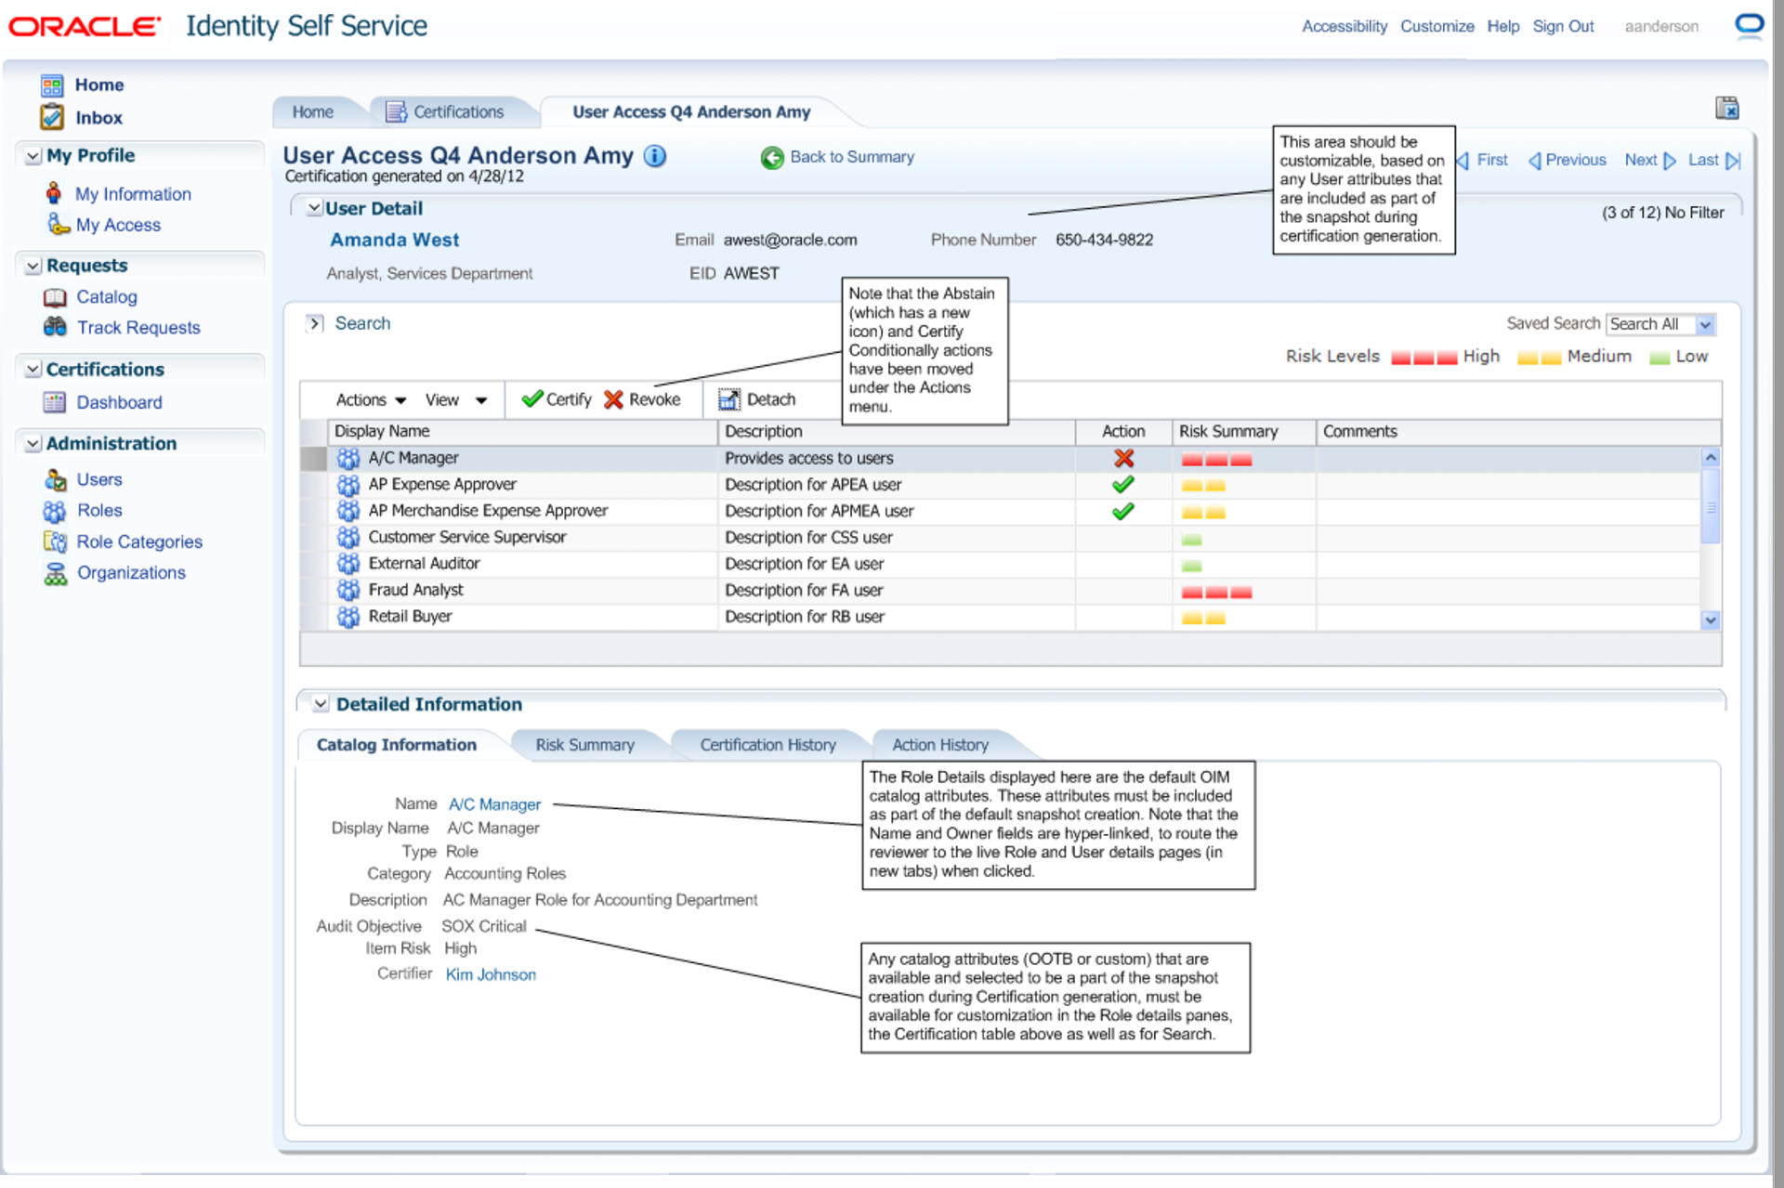Click the revoke mark in A/C Manager's Action cell
1784x1188 pixels.
click(1123, 458)
